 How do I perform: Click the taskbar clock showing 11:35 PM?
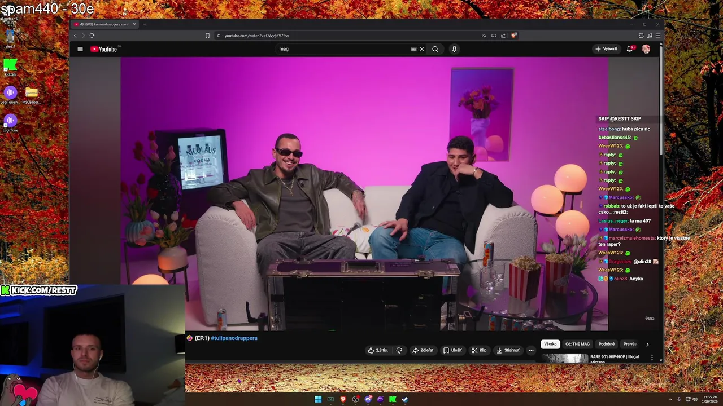click(x=710, y=399)
